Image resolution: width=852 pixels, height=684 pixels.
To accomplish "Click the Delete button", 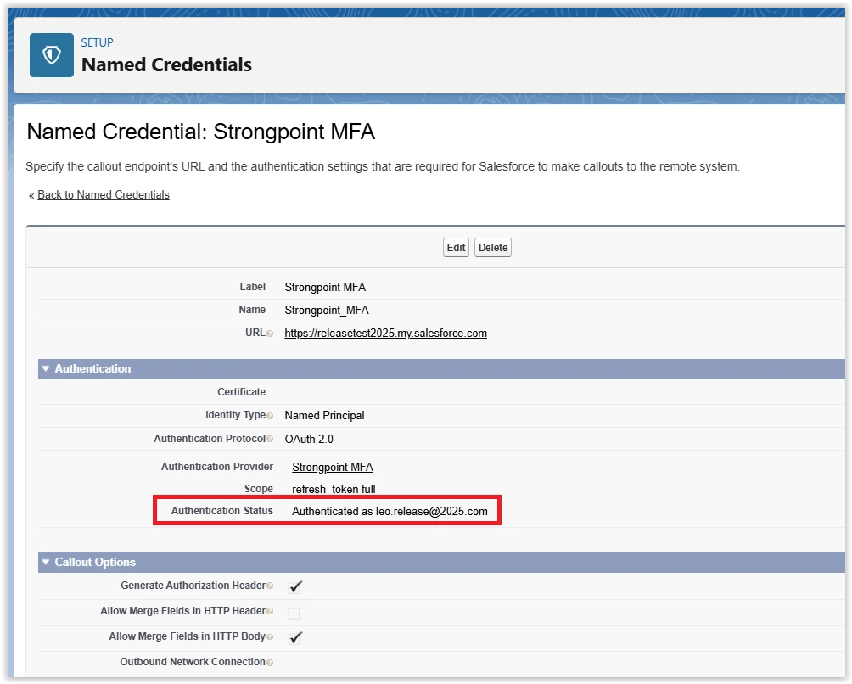I will 492,247.
